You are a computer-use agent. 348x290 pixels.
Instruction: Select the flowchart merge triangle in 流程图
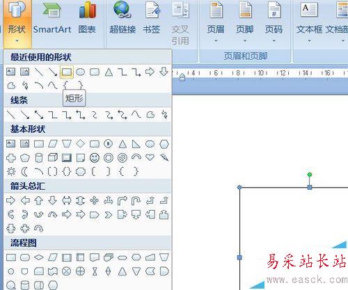coord(136,271)
